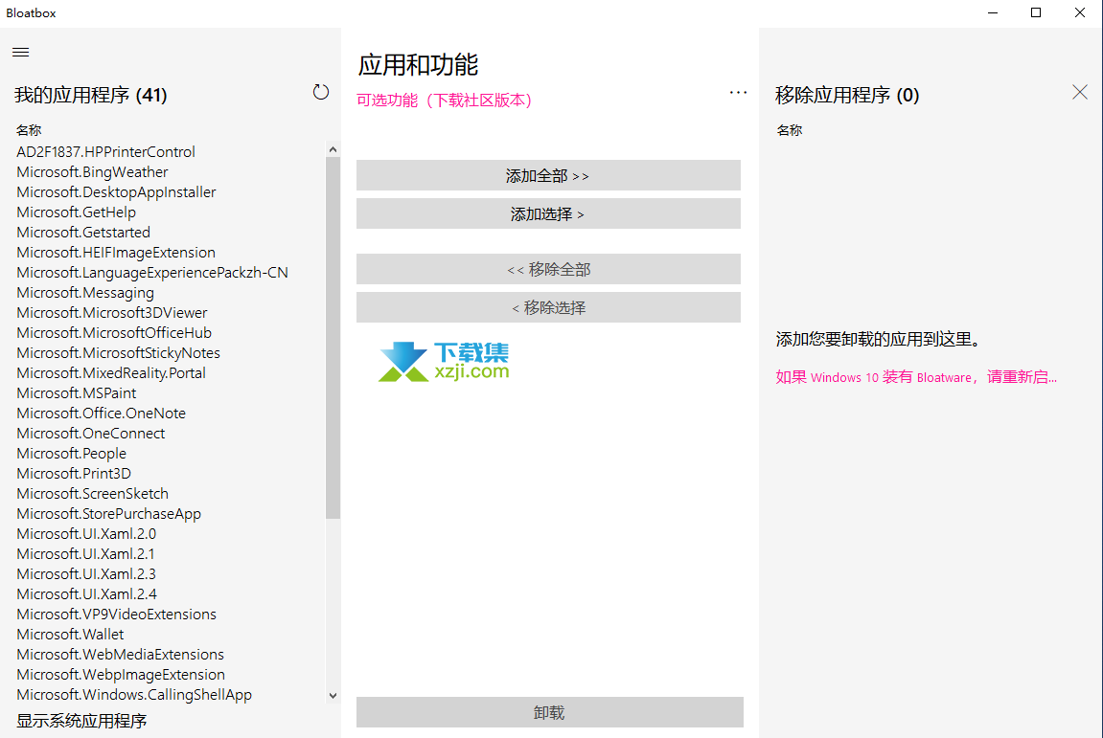Minimize the Bloatbox window
The image size is (1103, 738).
point(993,12)
